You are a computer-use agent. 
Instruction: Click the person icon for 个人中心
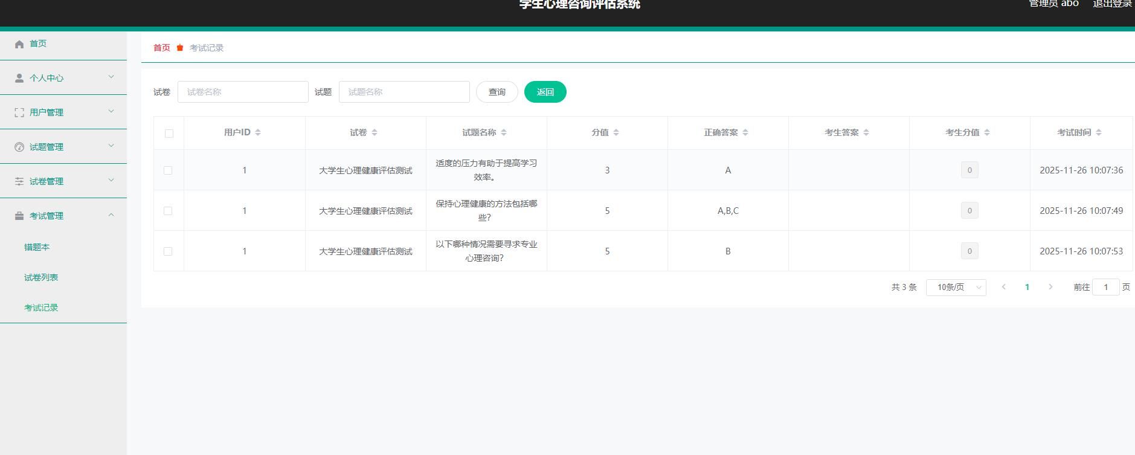tap(19, 78)
